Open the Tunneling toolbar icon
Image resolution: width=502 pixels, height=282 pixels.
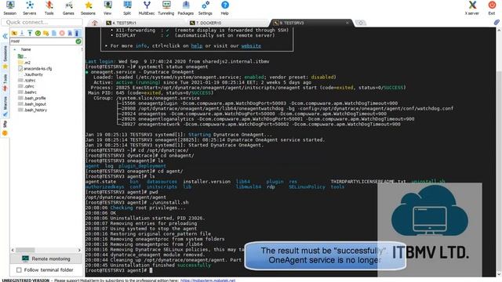tap(166, 8)
